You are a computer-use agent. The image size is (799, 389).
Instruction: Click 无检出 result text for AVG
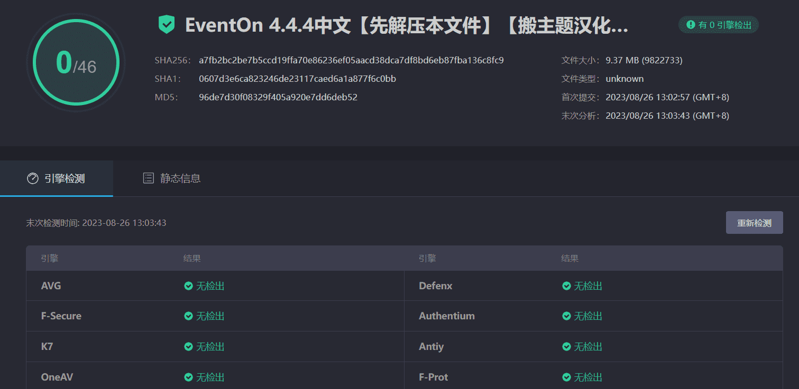point(210,286)
